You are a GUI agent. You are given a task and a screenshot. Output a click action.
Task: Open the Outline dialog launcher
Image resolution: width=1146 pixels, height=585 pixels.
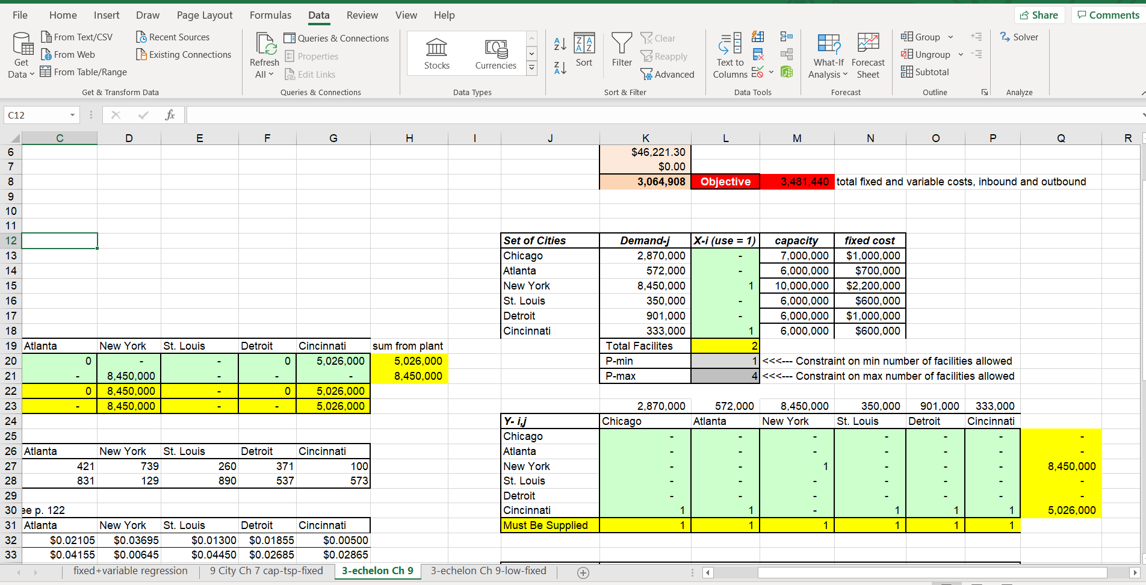985,92
